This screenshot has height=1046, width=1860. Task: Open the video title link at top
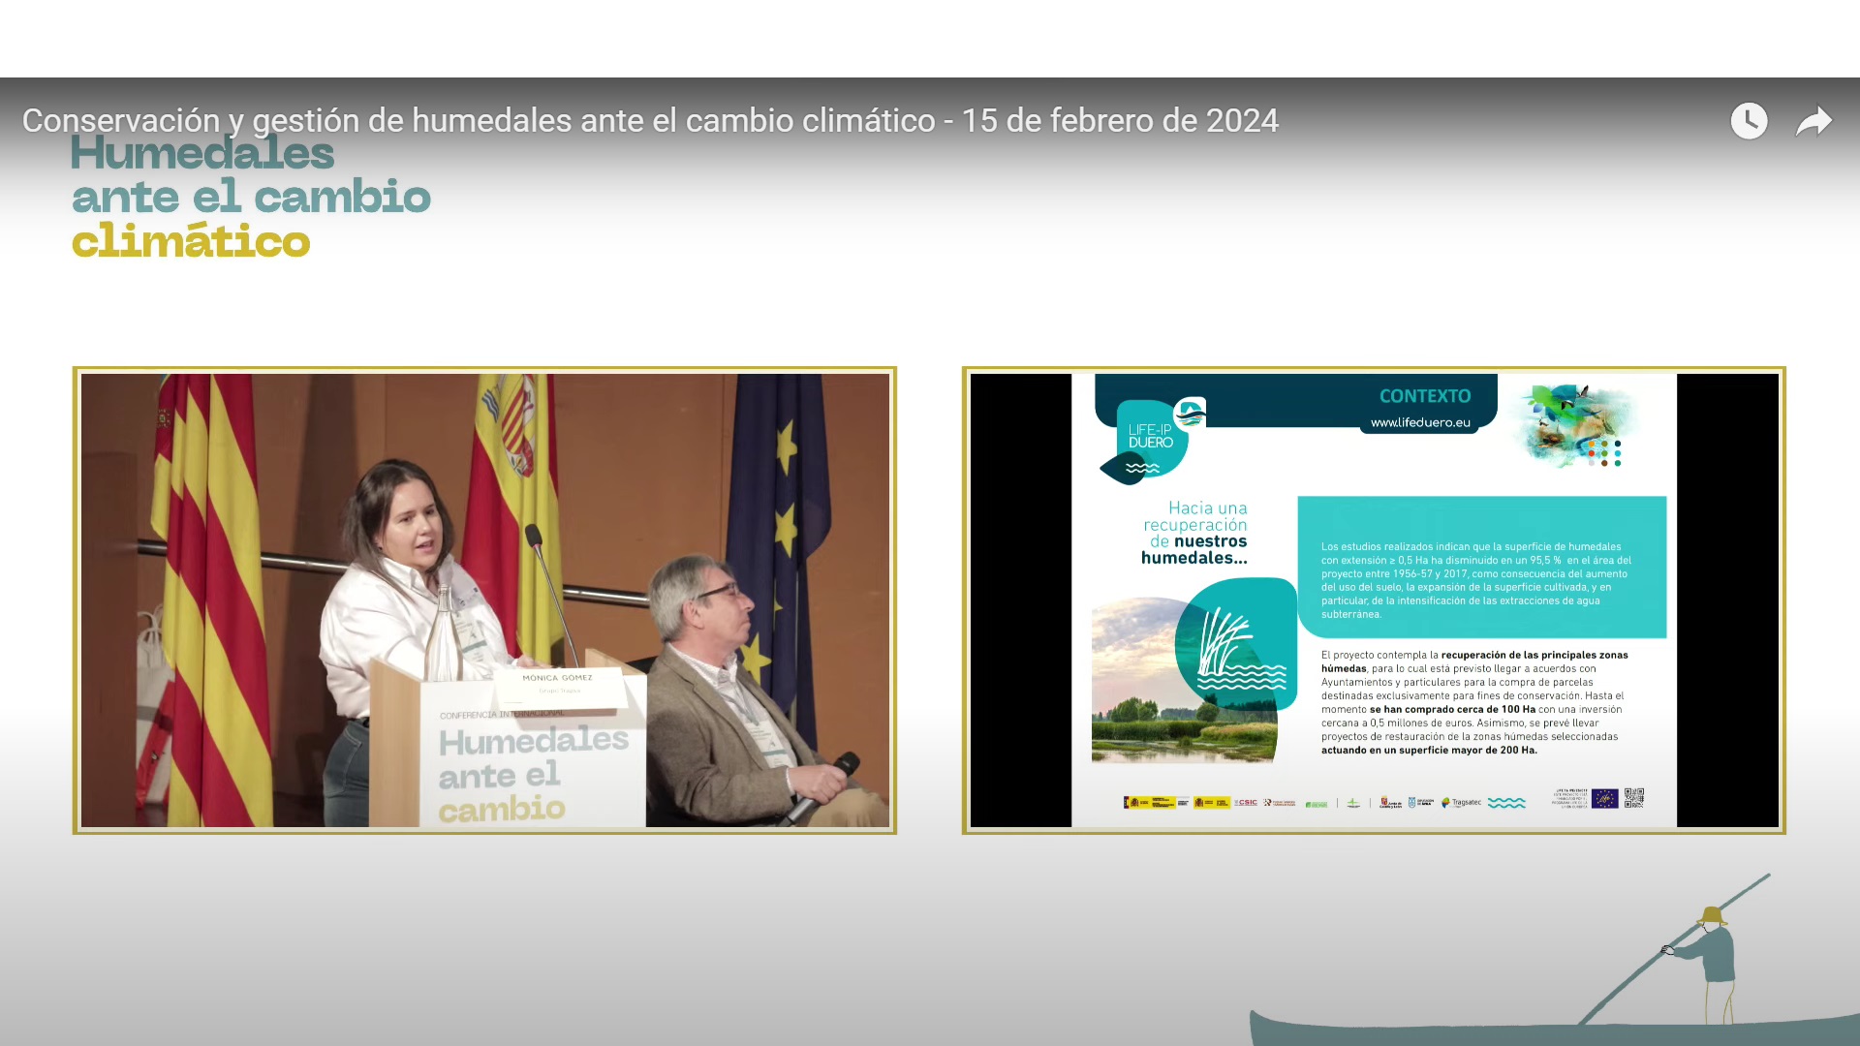[650, 121]
